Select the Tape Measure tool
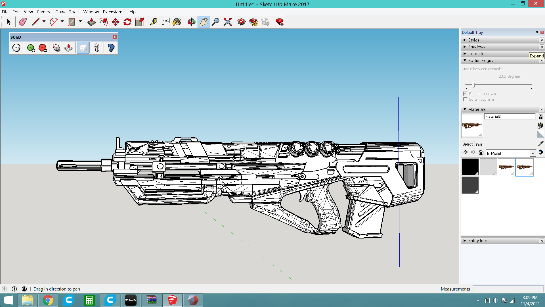 (154, 22)
